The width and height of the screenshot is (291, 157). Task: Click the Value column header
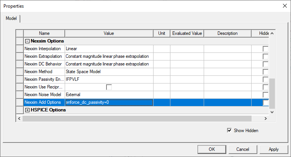109,33
